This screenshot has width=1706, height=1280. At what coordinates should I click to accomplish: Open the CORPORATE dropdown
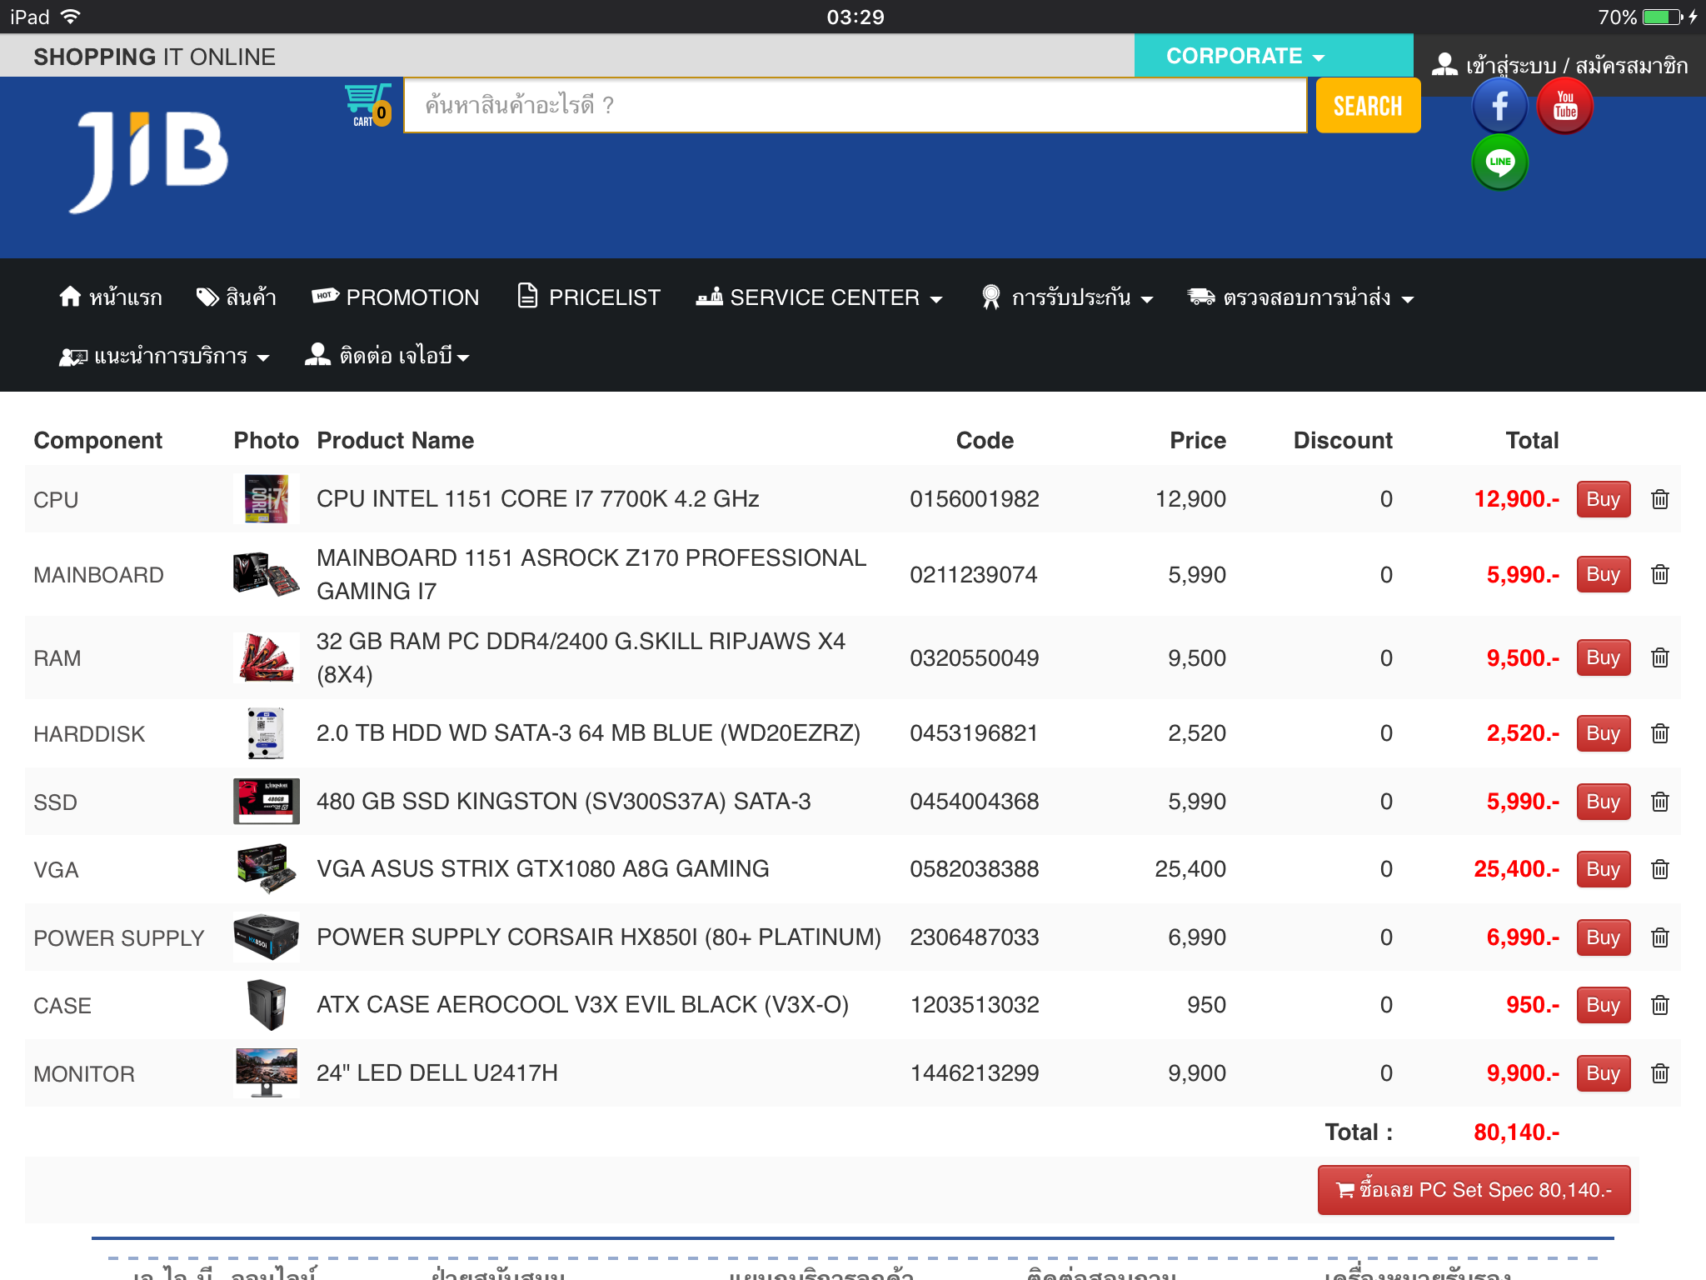[x=1274, y=56]
